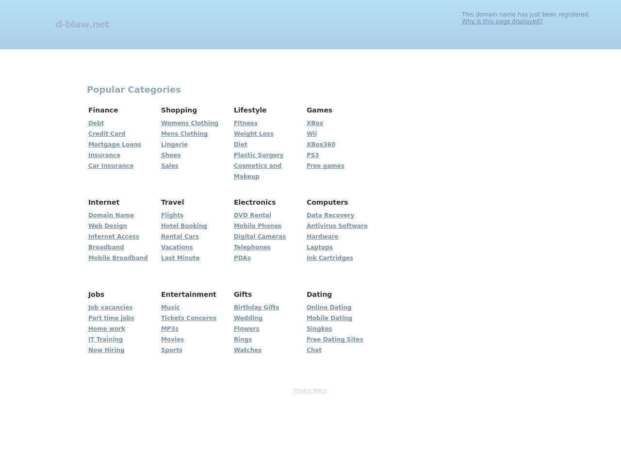The height and width of the screenshot is (468, 621).
Task: Open the Mortgage Loans link
Action: pos(114,145)
